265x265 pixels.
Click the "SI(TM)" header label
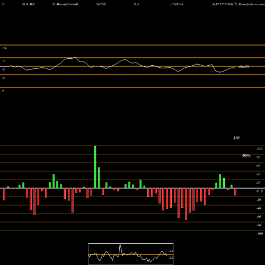[101, 4]
